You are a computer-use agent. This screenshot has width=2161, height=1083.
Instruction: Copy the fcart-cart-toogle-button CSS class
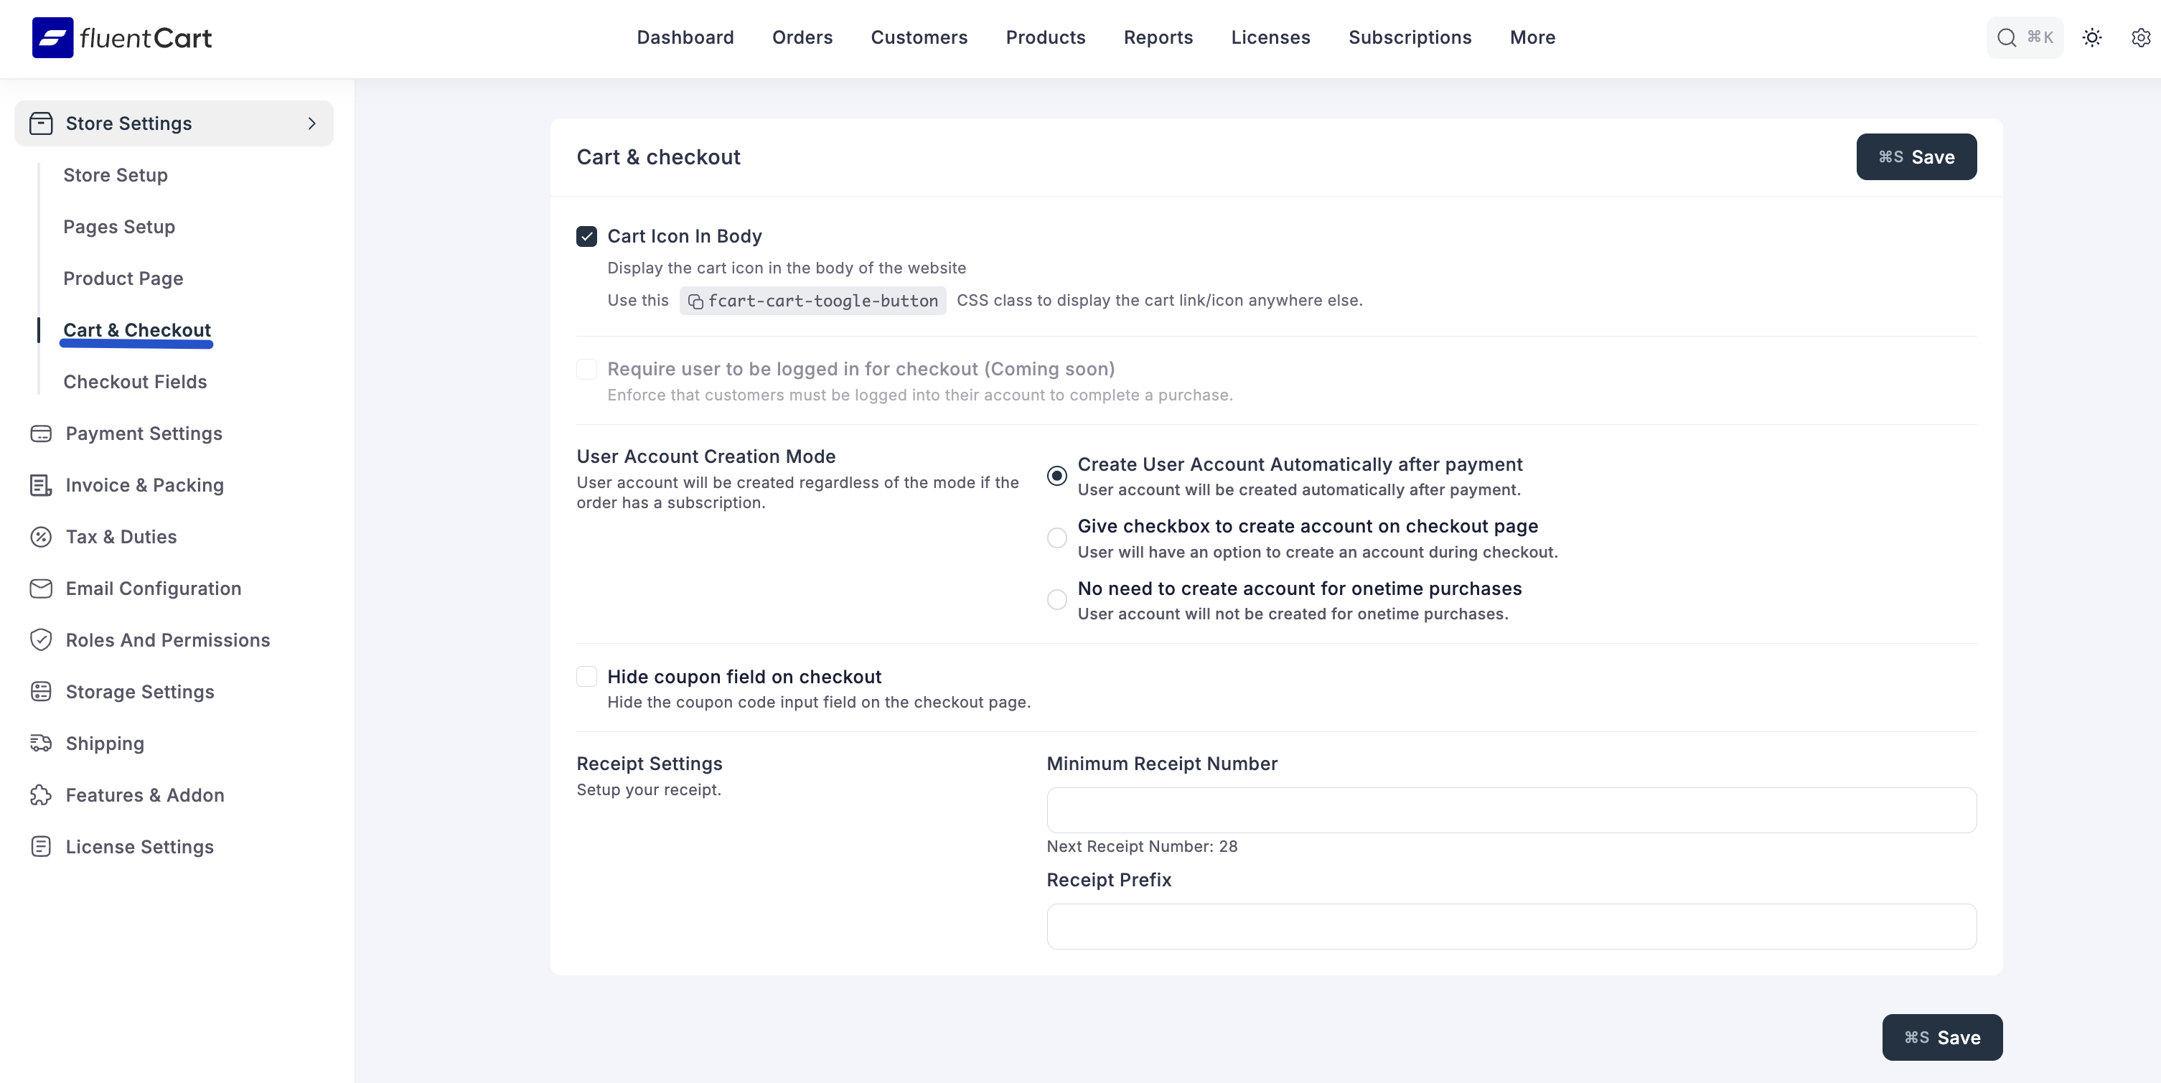pyautogui.click(x=696, y=300)
